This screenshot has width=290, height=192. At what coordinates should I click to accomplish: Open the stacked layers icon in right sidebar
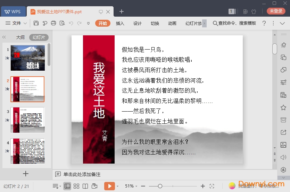(283, 58)
